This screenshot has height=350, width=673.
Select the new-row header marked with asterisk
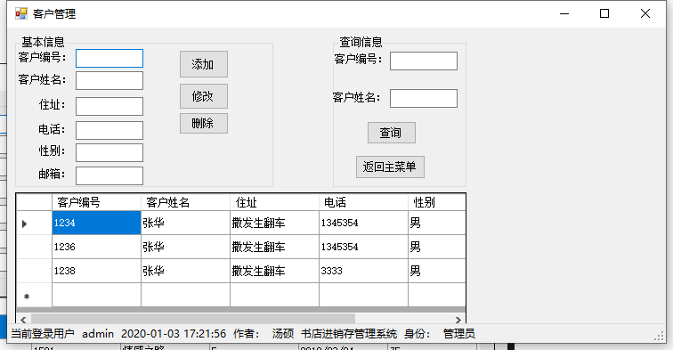coord(35,295)
